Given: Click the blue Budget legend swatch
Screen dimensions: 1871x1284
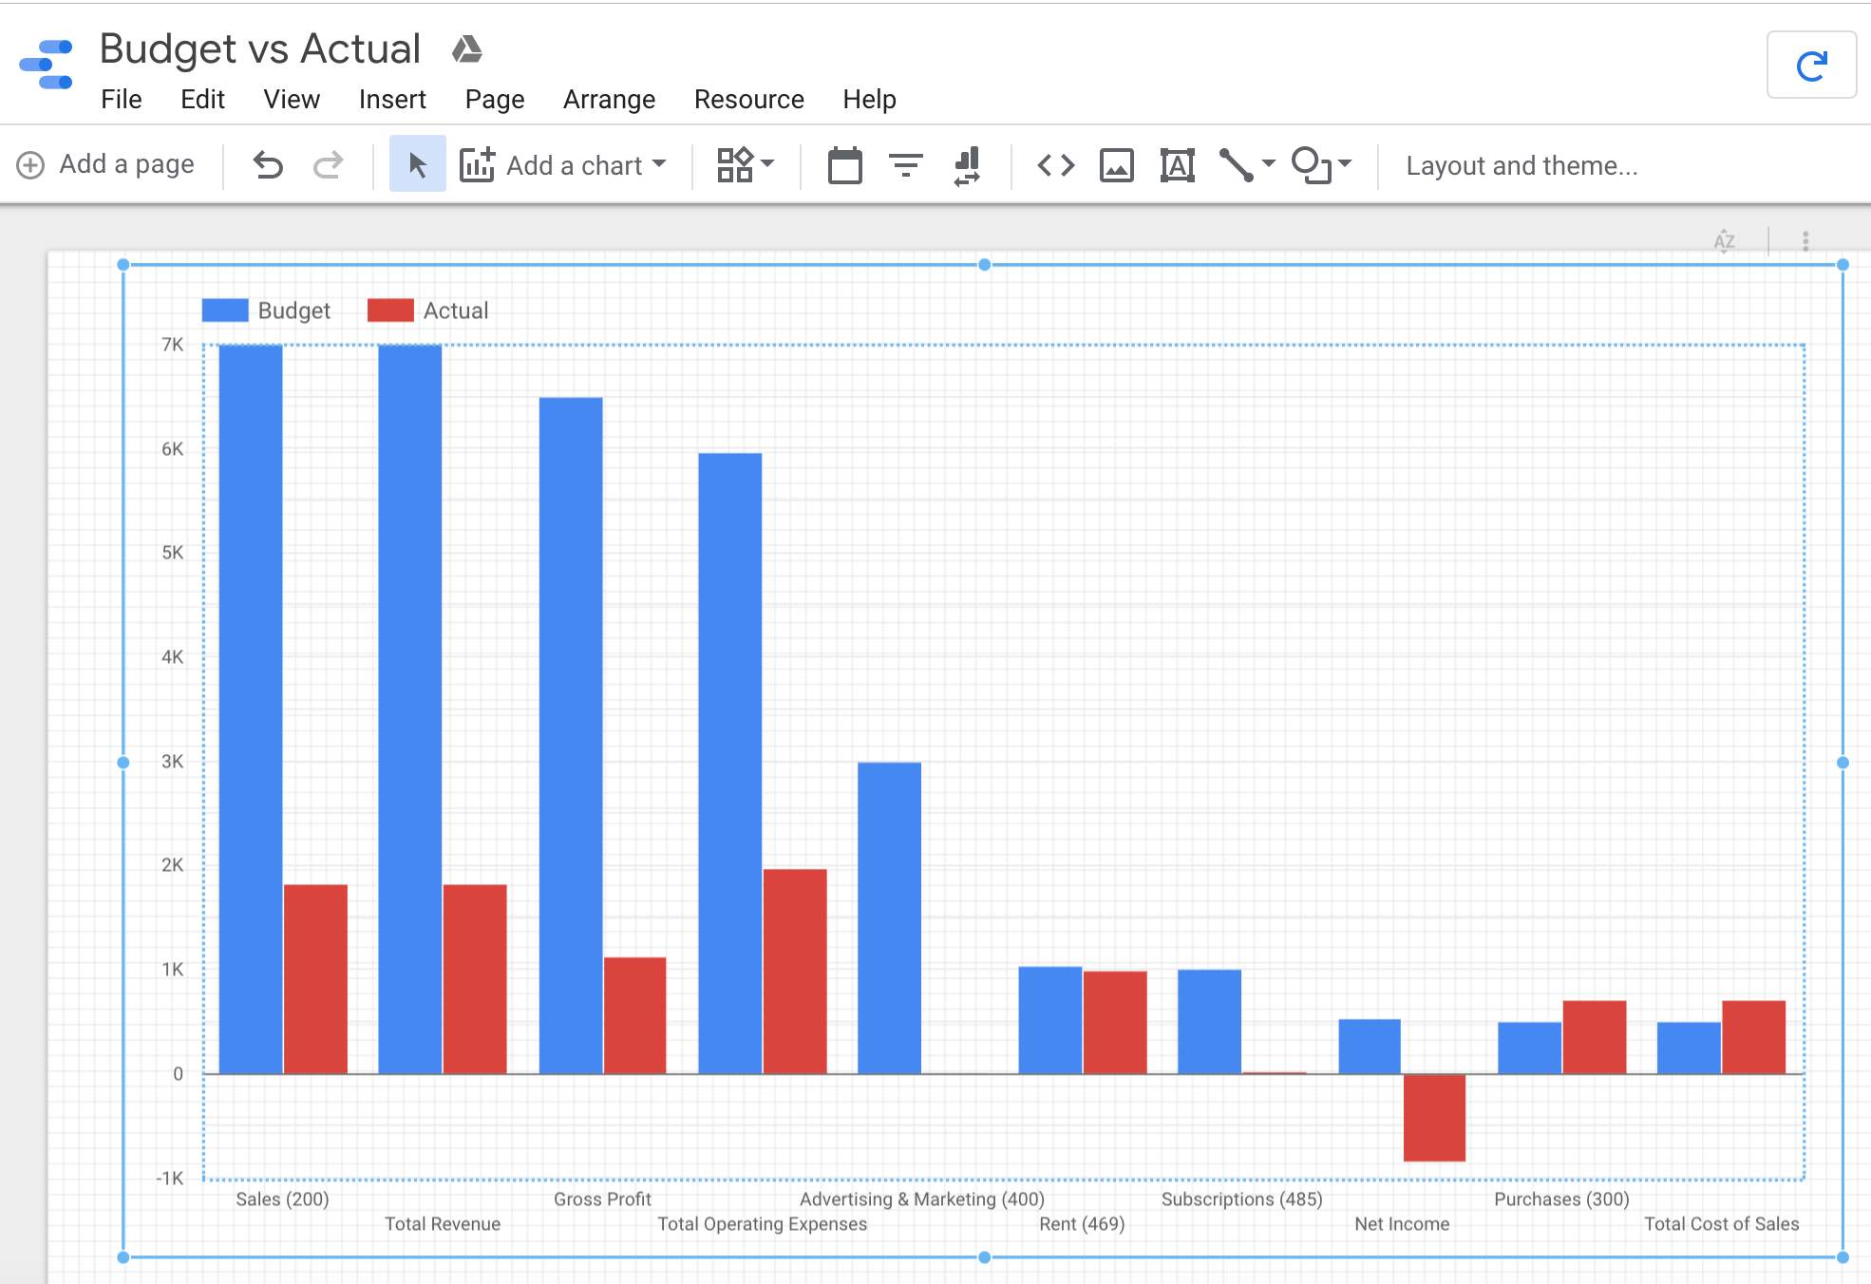Looking at the screenshot, I should (225, 311).
